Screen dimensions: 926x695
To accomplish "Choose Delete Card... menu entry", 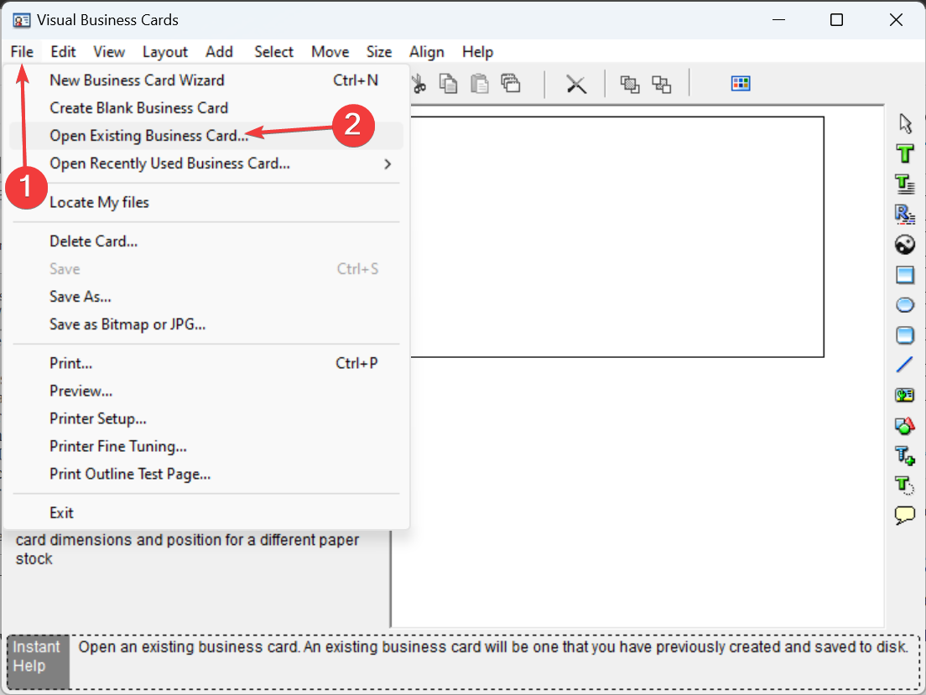I will (x=206, y=241).
